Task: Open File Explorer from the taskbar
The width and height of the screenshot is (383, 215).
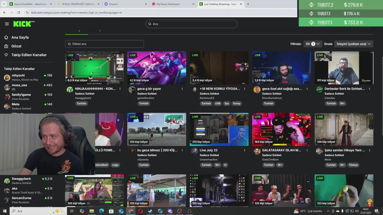Action: click(x=92, y=211)
